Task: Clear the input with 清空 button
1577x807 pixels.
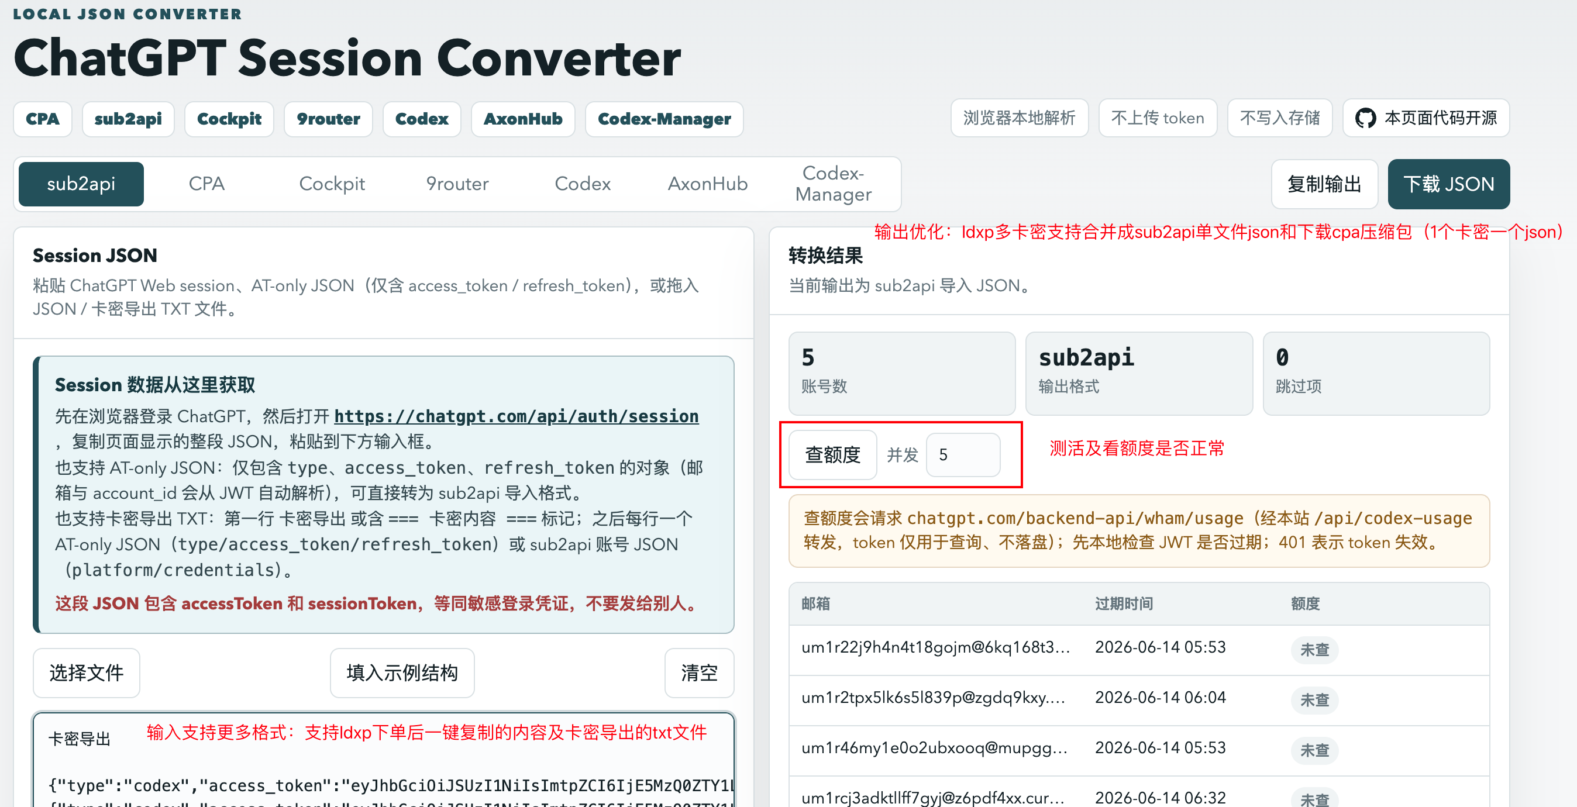Action: (699, 672)
